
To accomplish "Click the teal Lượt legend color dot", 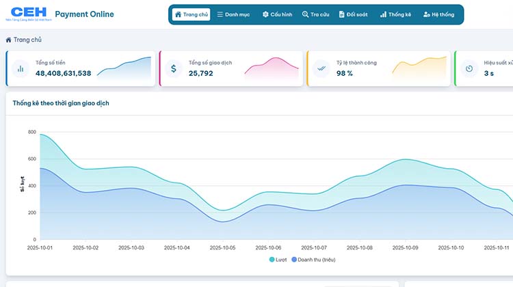I will point(272,260).
